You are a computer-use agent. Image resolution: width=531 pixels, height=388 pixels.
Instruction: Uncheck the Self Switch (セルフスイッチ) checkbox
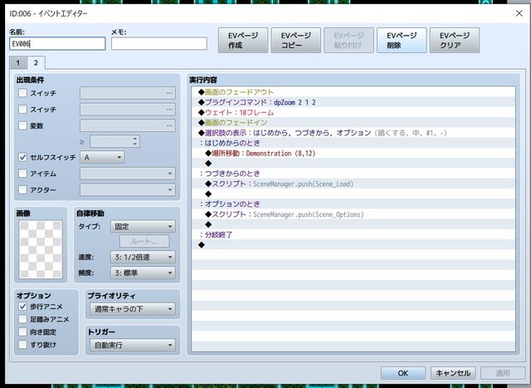click(x=22, y=157)
